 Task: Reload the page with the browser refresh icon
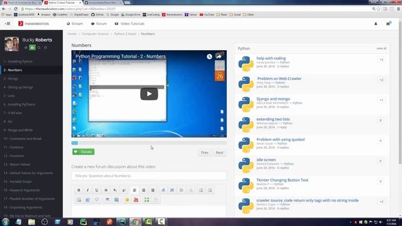tap(16, 9)
